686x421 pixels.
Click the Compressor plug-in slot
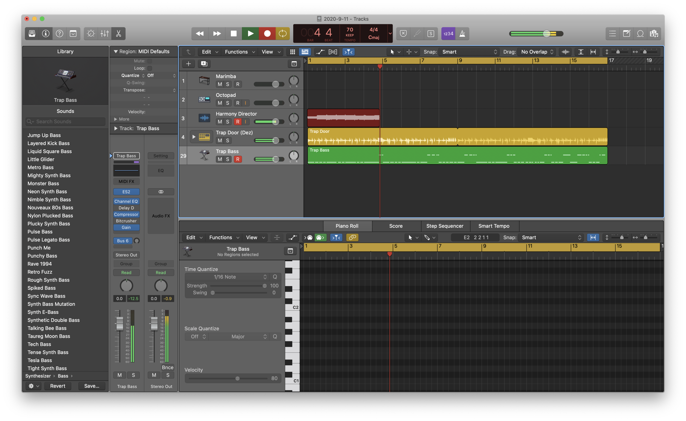pos(126,214)
